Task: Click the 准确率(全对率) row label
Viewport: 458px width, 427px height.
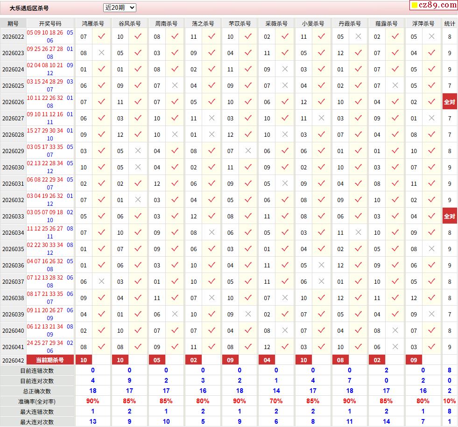Action: pyautogui.click(x=37, y=401)
